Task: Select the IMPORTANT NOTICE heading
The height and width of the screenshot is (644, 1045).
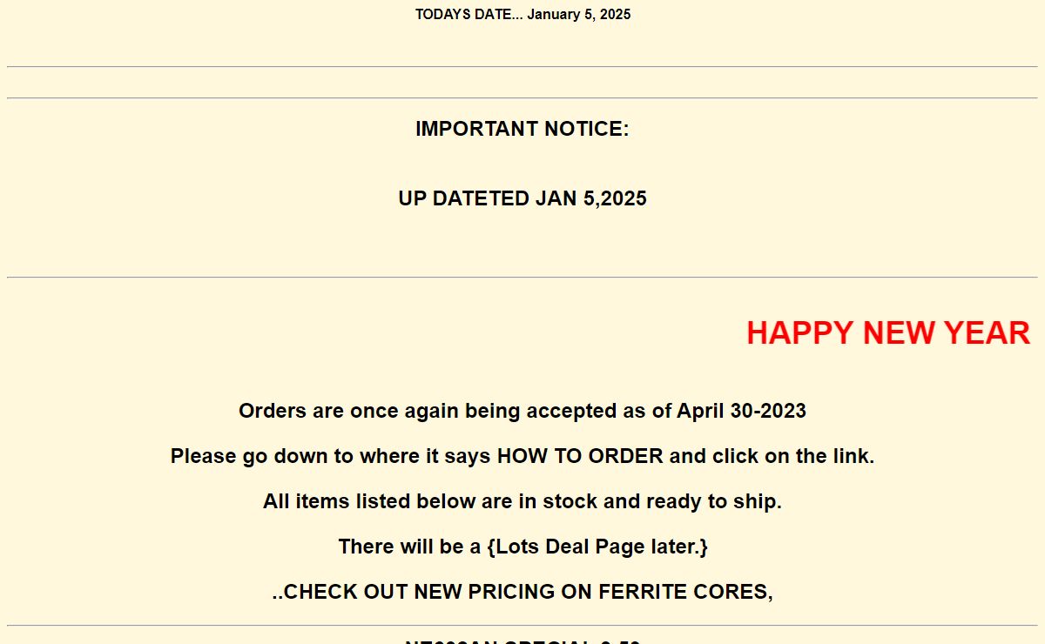Action: point(522,129)
